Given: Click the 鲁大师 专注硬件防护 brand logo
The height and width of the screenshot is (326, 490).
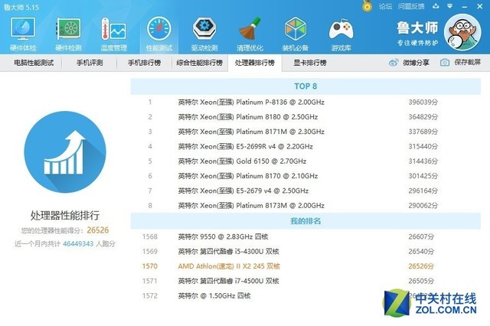Looking at the screenshot, I should tap(417, 33).
